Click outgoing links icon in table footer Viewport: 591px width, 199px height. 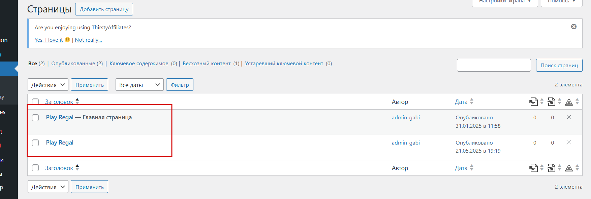click(533, 168)
